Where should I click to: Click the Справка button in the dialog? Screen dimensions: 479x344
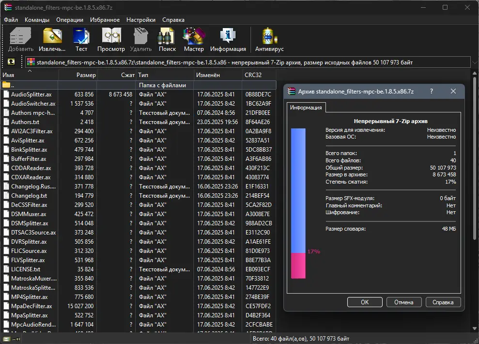click(x=443, y=302)
